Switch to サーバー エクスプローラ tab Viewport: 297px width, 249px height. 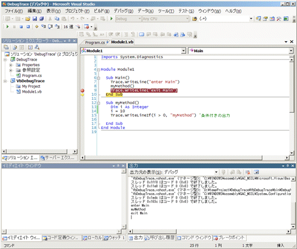tap(58, 158)
